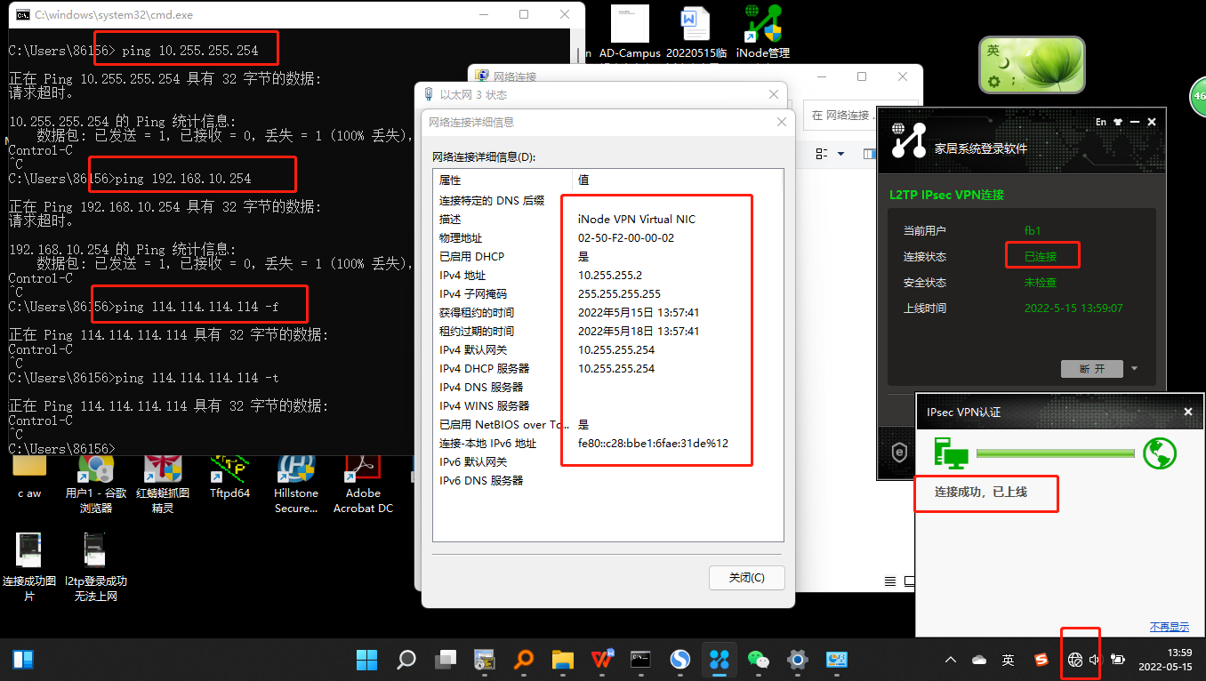Screen dimensions: 1206x681
Task: Click the search box in 网络连接 window
Action: (840, 116)
